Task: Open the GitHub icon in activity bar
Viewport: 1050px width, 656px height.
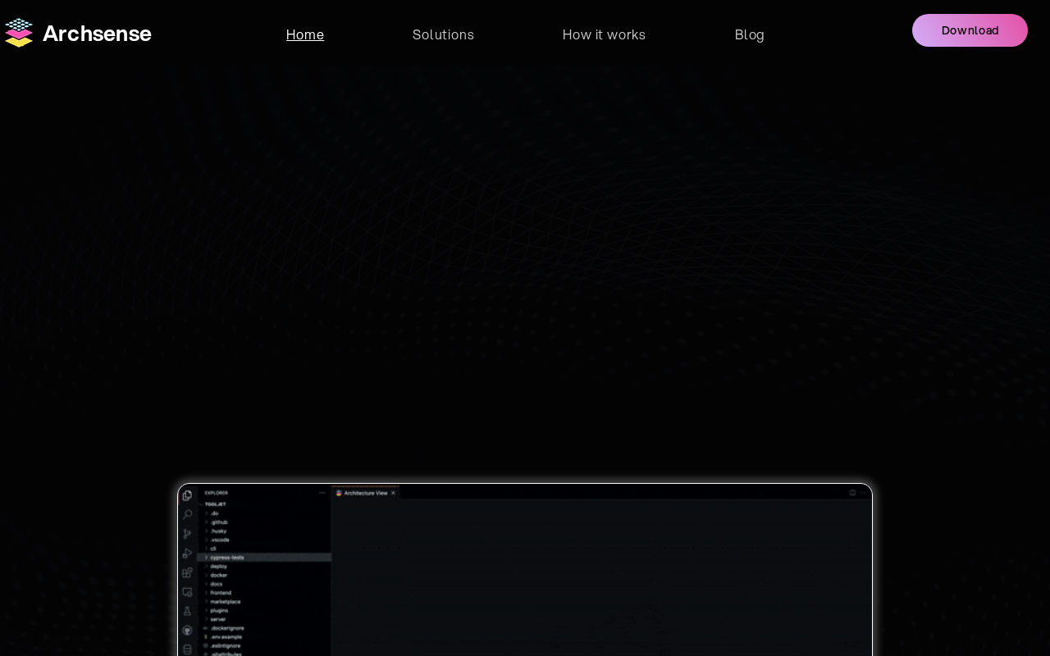Action: click(x=187, y=631)
